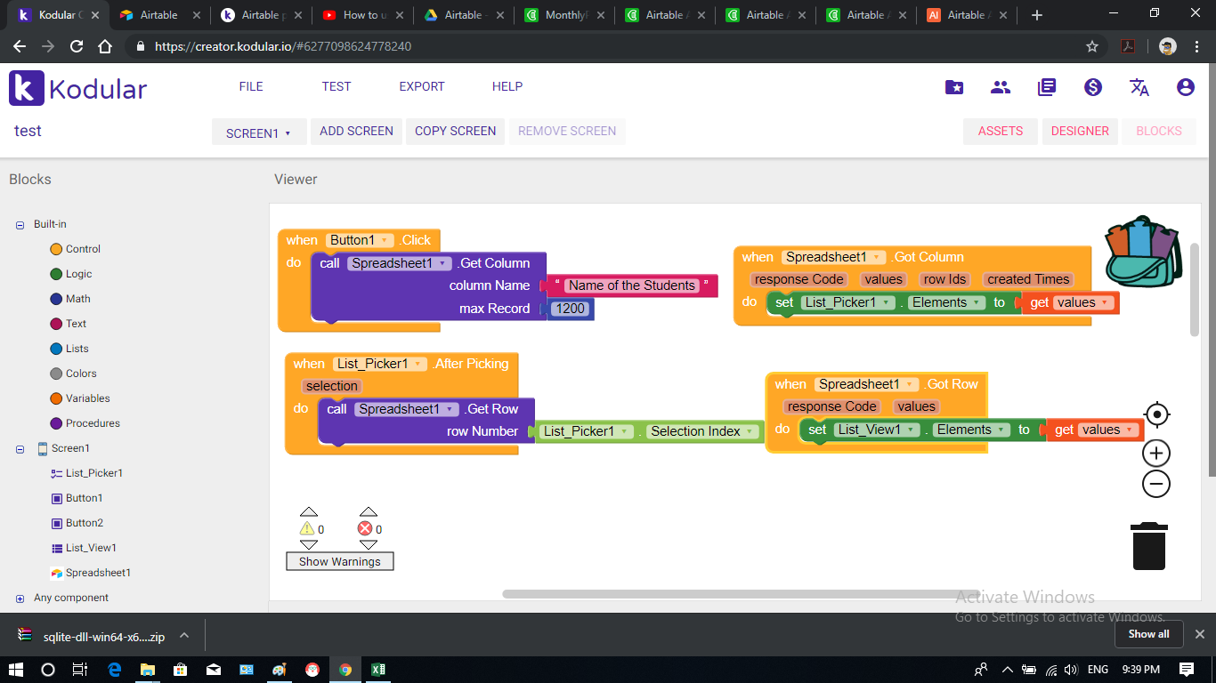Click the ADD SCREEN button
Screen dimensions: 1216x683
[x=356, y=131]
